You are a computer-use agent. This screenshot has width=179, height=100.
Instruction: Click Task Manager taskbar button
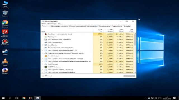tap(37, 98)
